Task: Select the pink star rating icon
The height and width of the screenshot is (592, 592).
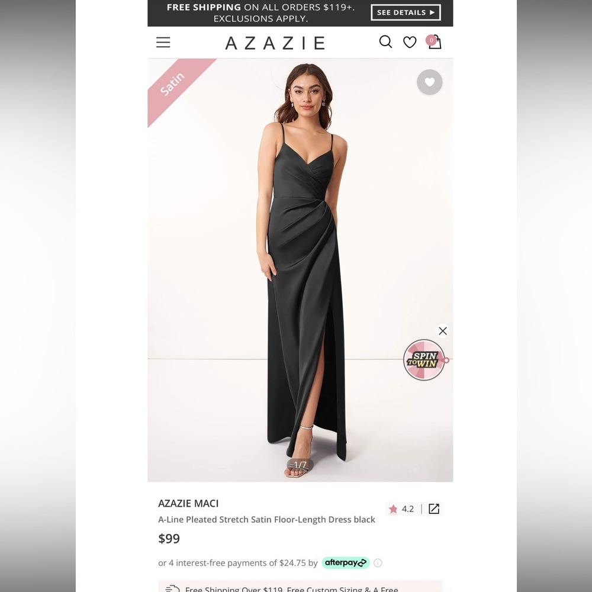Action: (x=393, y=509)
